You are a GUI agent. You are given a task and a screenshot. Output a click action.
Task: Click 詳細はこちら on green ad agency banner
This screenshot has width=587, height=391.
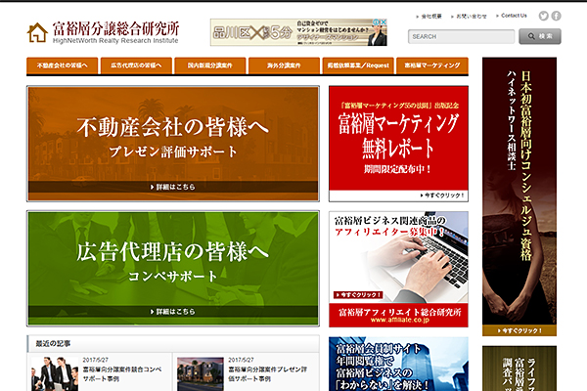click(173, 311)
